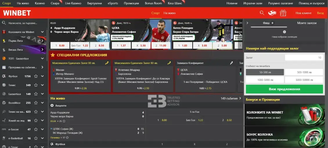The height and width of the screenshot is (148, 328).
Task: Open the Колонките на Winbet promo banner
Action: click(284, 115)
